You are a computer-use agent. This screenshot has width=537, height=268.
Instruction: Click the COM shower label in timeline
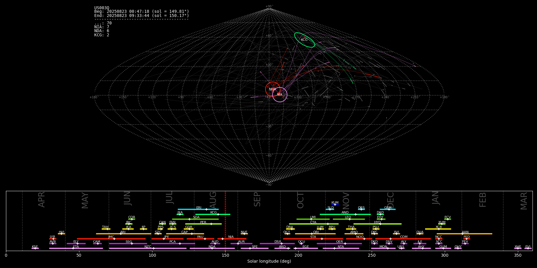[x=404, y=237]
